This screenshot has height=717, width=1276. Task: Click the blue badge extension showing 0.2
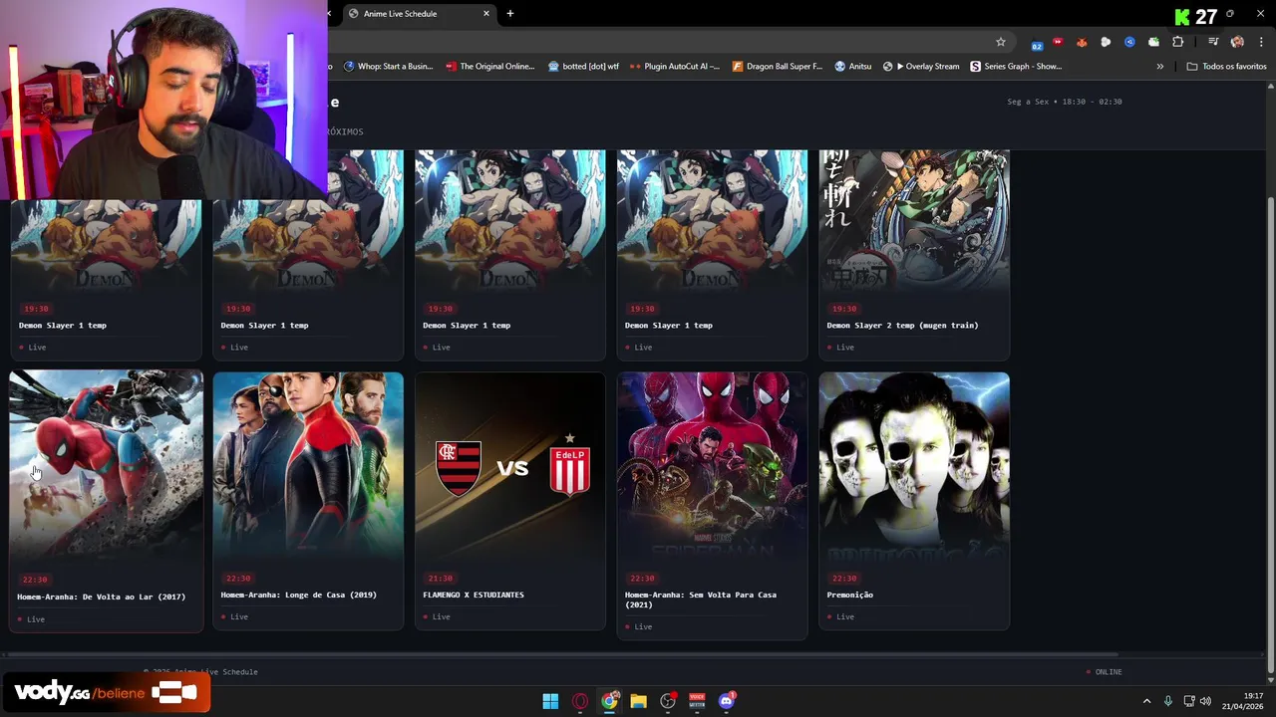(x=1037, y=43)
